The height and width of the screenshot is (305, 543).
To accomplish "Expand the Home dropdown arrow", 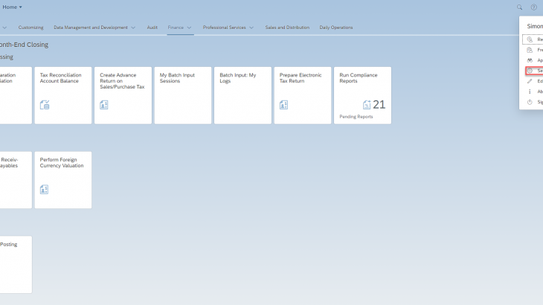I will pyautogui.click(x=20, y=7).
